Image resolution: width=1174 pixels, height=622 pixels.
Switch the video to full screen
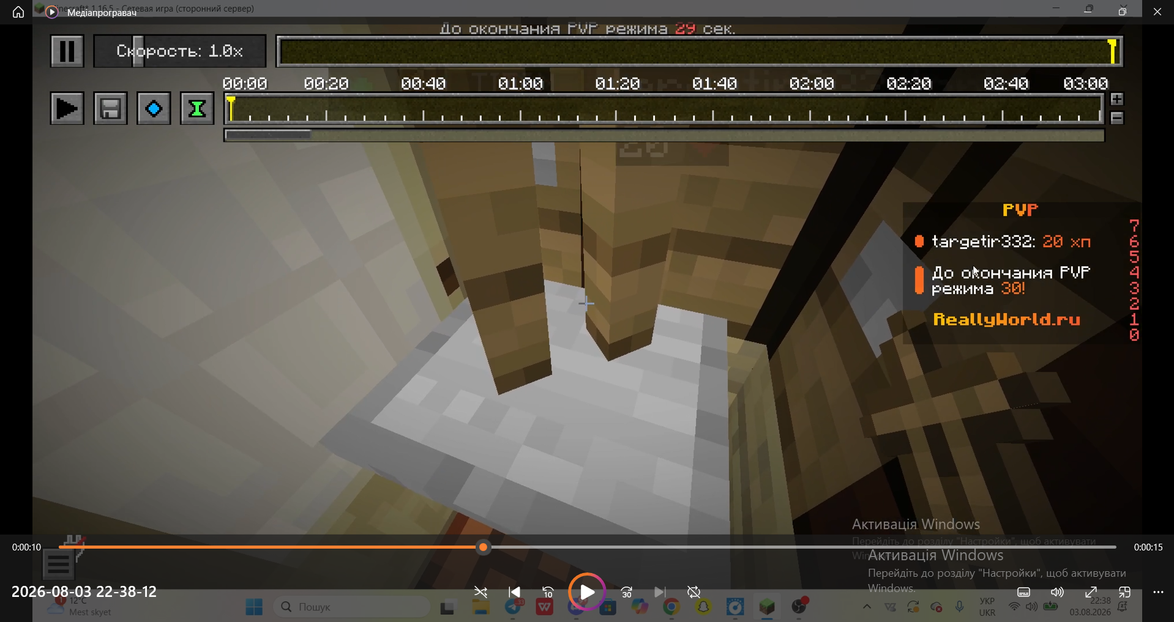click(1091, 592)
